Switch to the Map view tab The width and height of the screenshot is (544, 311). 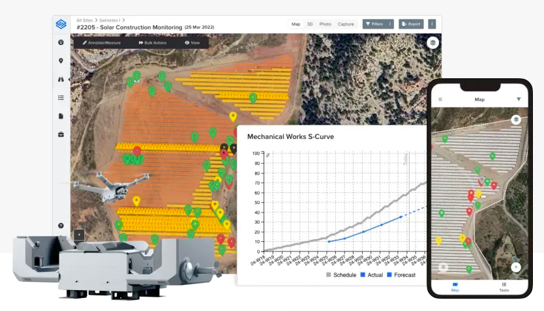pos(296,24)
